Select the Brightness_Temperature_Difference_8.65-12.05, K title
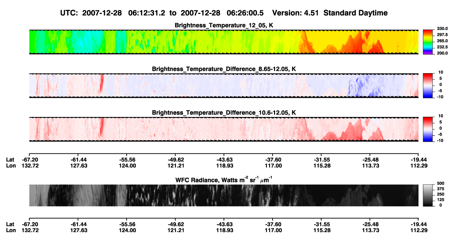This screenshot has width=465, height=238. 224,69
